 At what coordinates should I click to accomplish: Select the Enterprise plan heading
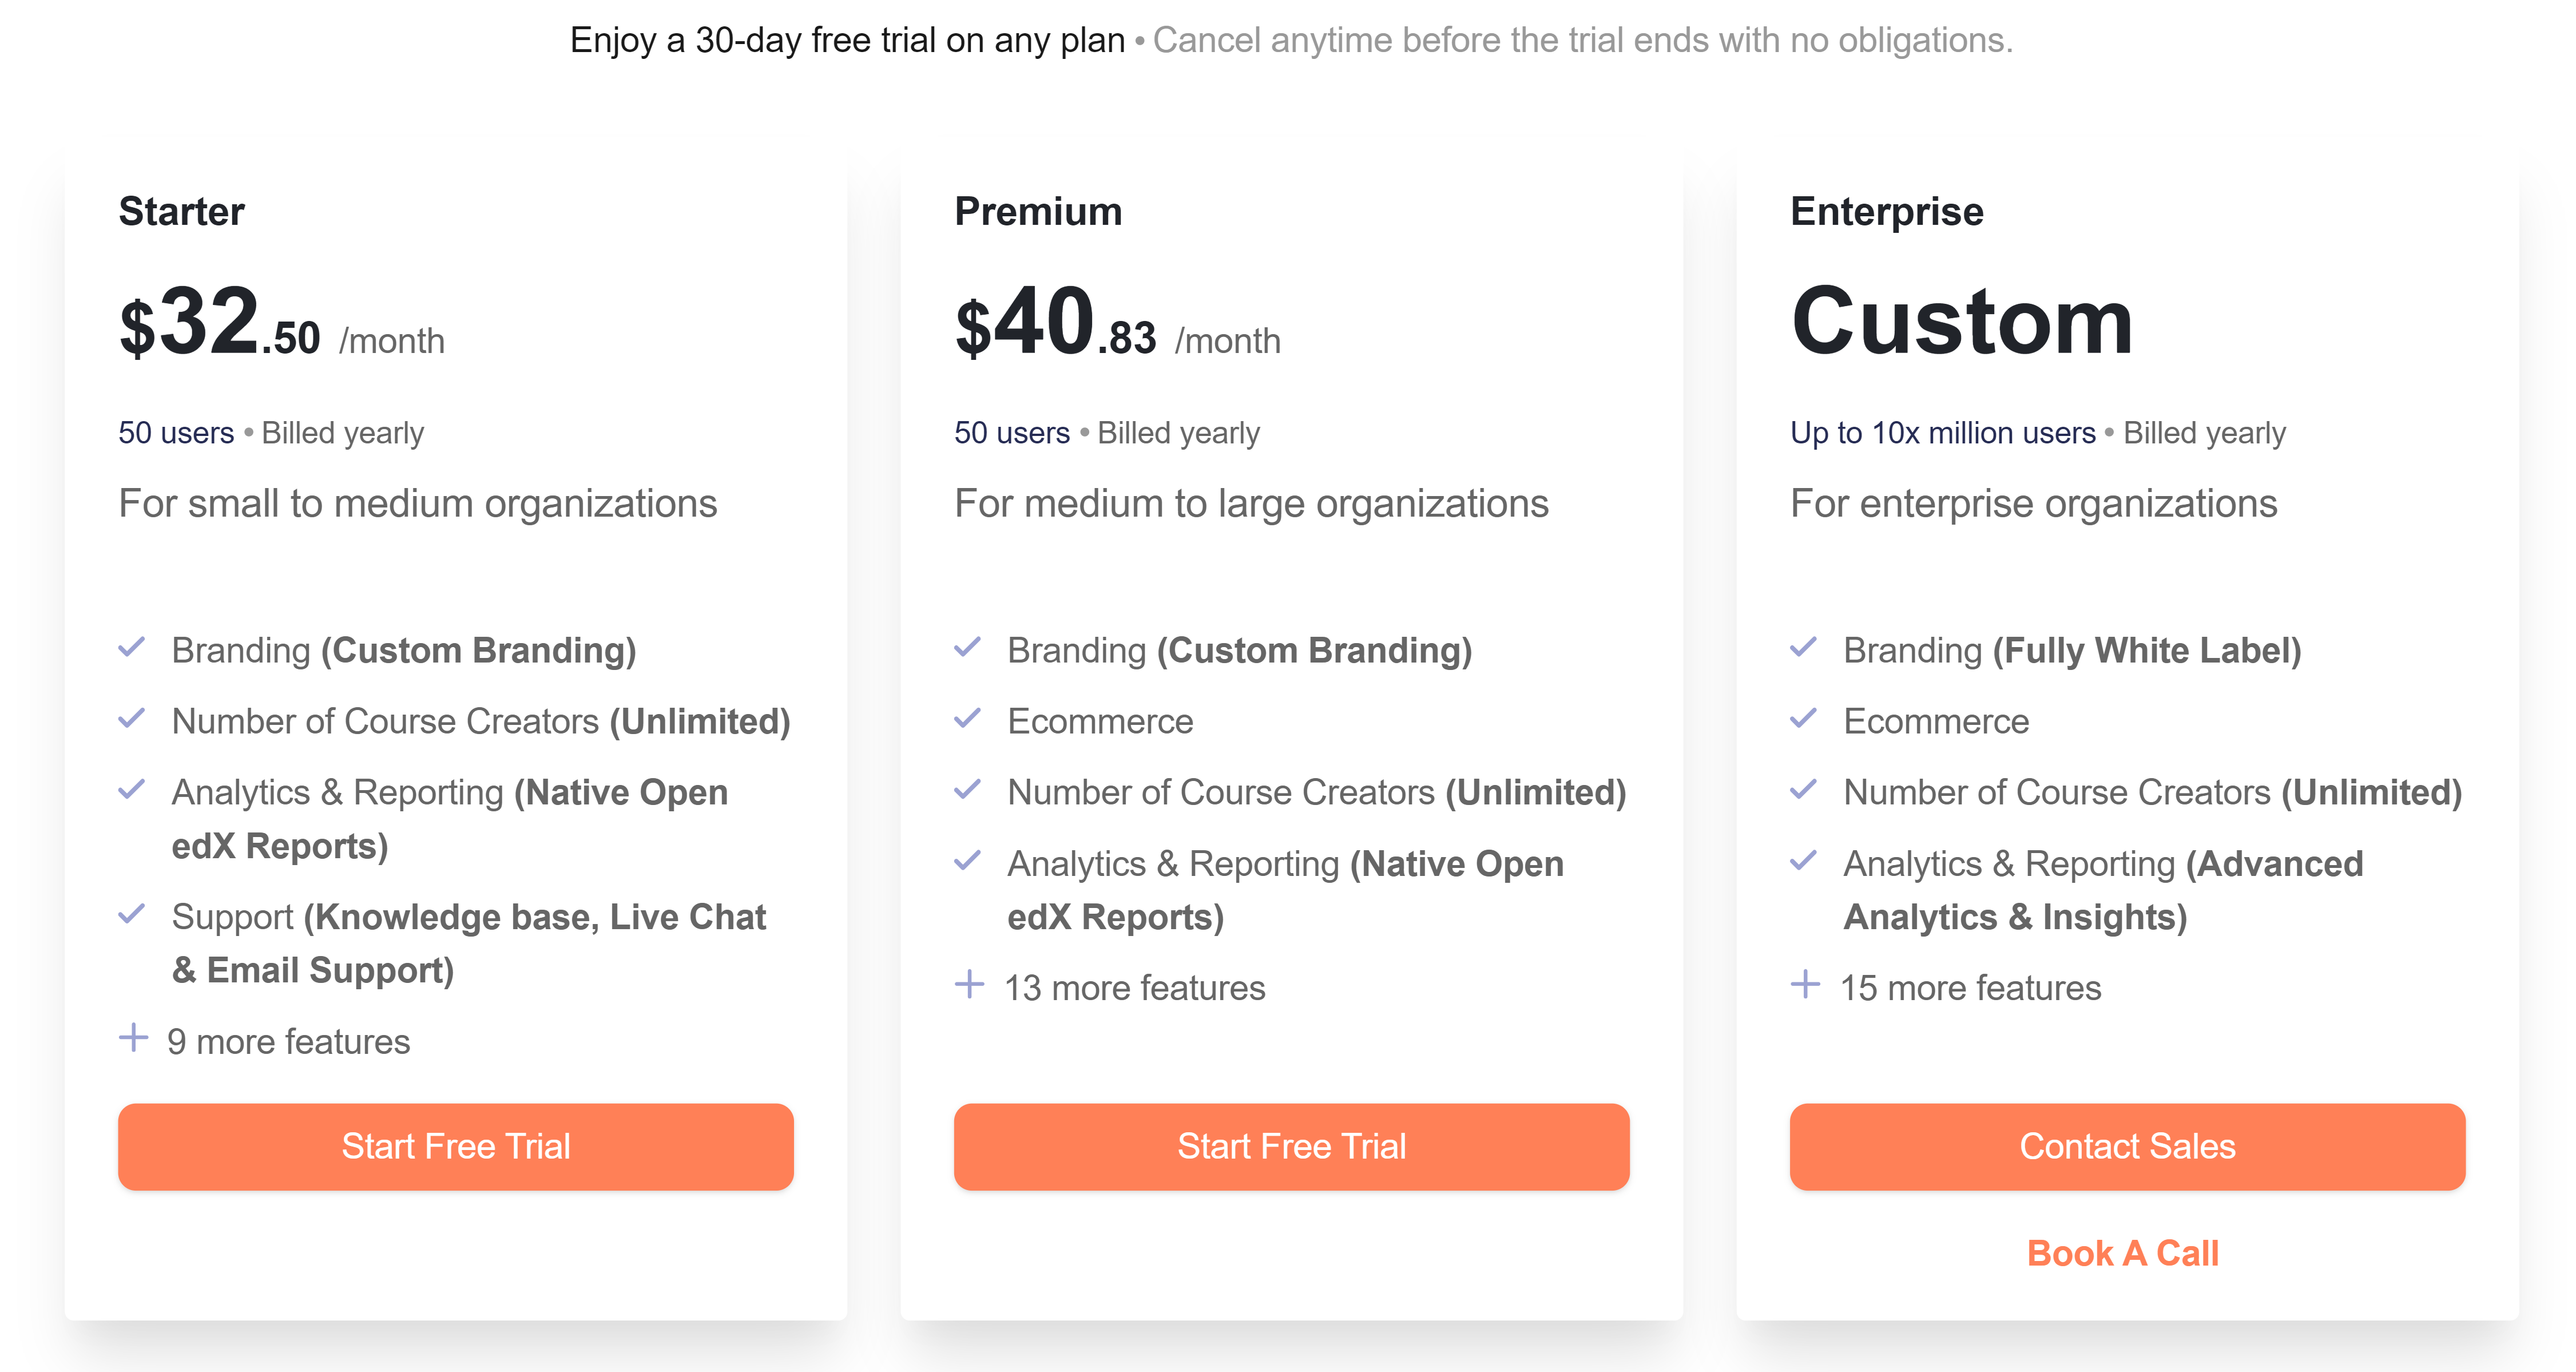pyautogui.click(x=1887, y=211)
